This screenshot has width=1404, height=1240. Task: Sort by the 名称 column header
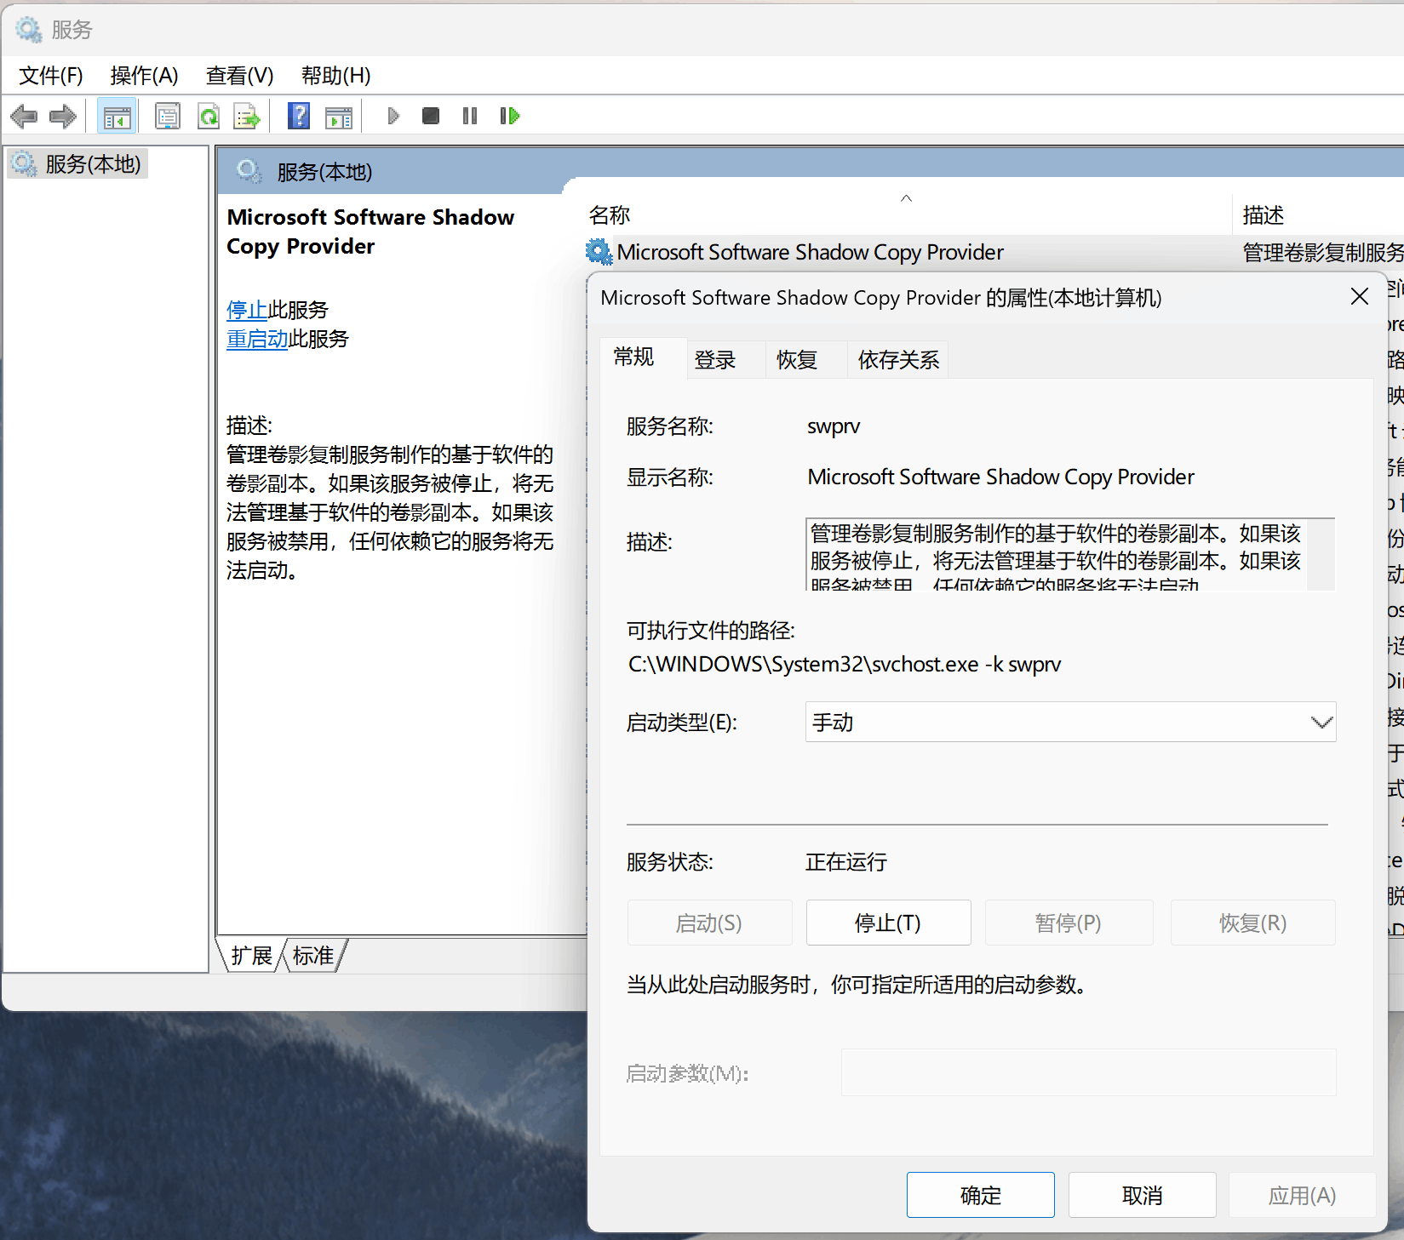click(x=907, y=214)
